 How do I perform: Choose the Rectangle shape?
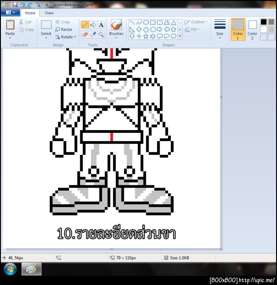(x=153, y=23)
